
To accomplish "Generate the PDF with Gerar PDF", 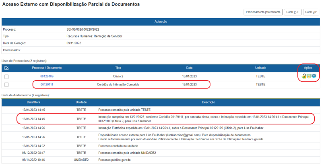I will pos(292,12).
